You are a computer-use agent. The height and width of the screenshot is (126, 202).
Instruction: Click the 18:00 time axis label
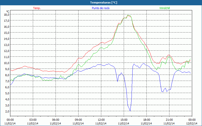coord(147,120)
